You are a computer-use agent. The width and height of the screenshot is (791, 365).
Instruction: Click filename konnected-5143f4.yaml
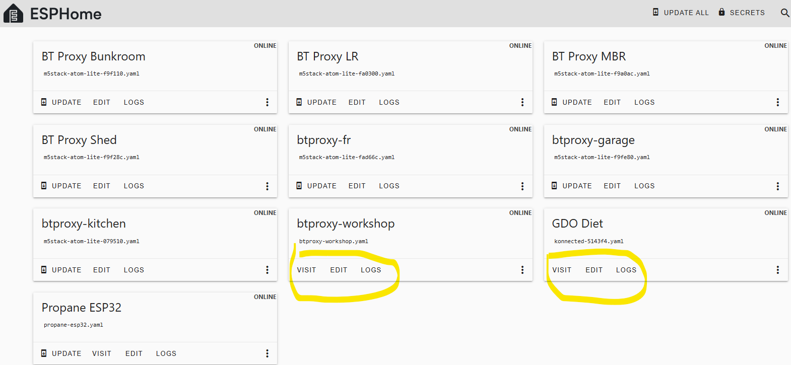[x=589, y=241]
